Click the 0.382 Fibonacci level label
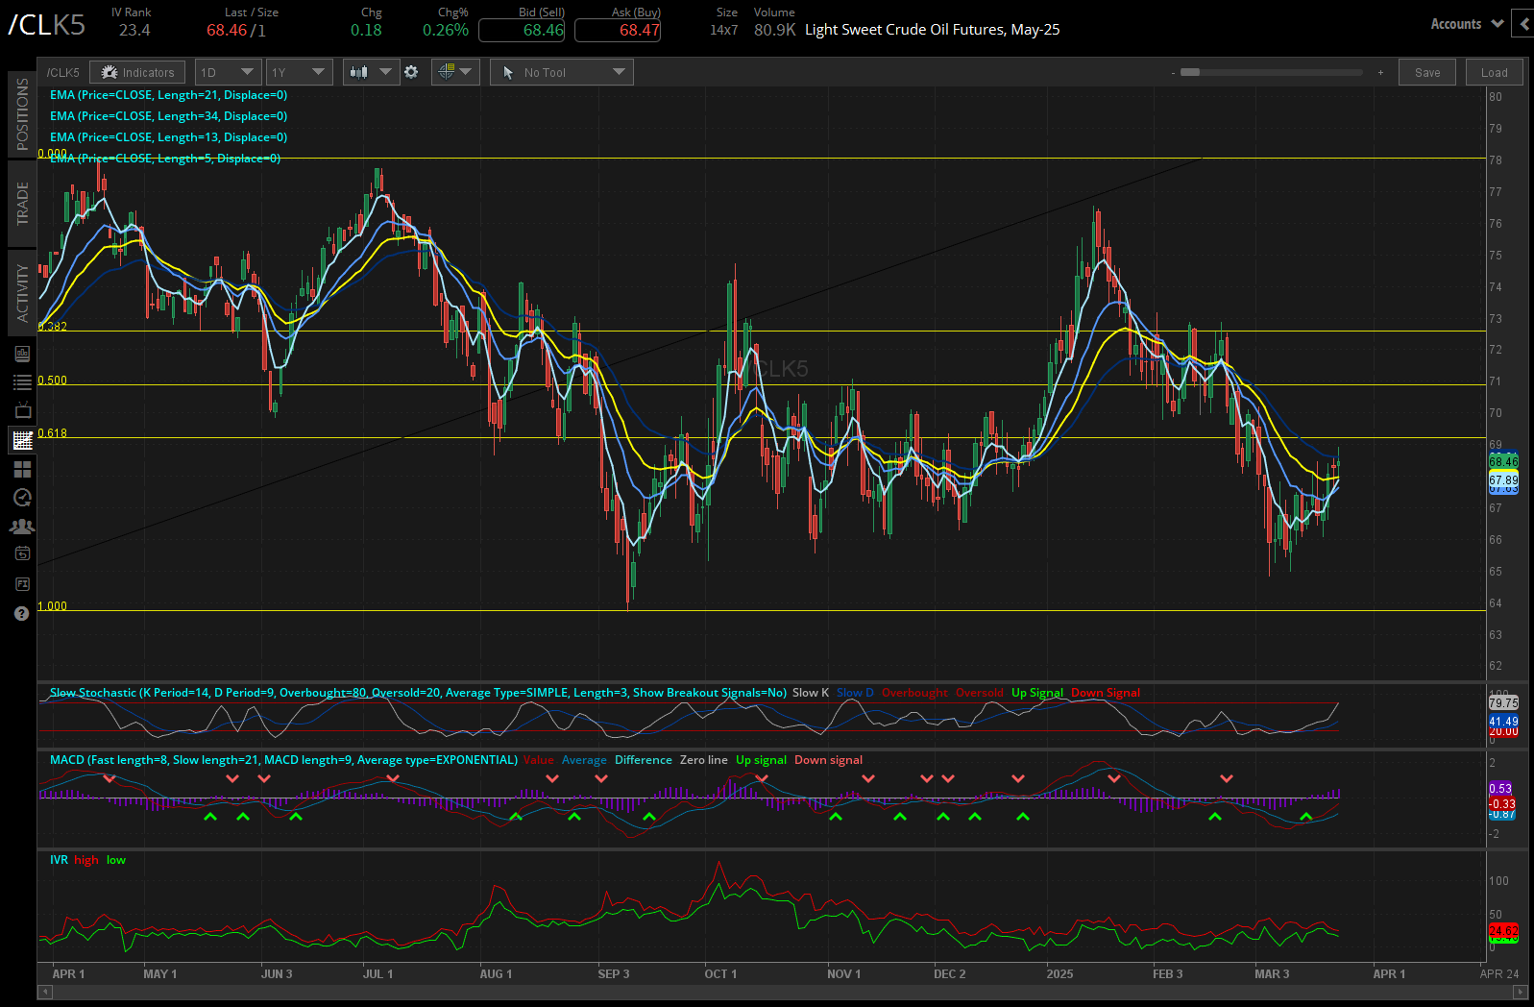 (53, 327)
